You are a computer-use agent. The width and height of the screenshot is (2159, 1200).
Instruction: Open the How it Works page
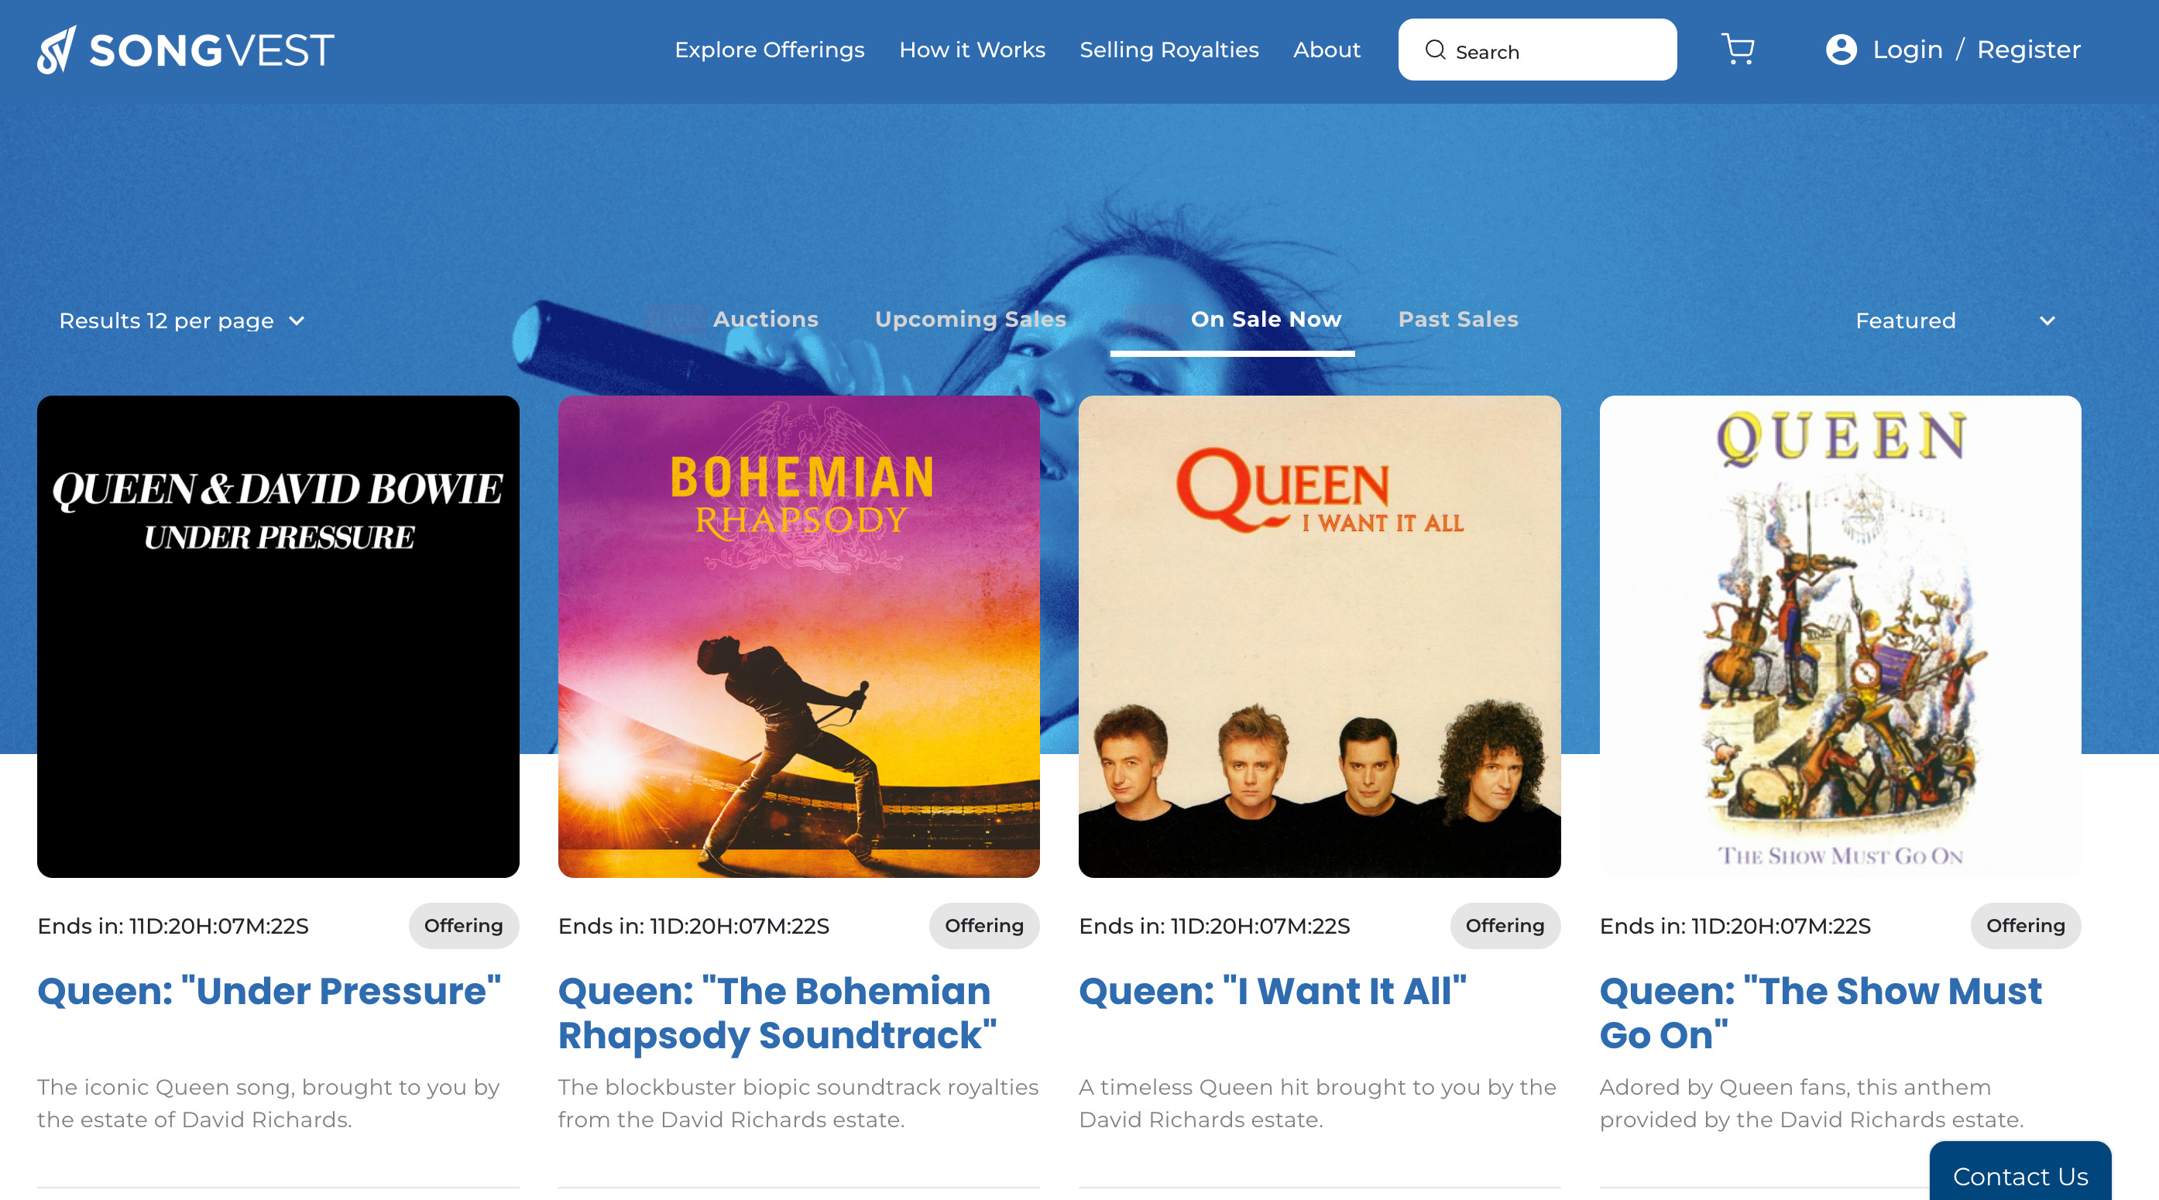click(972, 50)
